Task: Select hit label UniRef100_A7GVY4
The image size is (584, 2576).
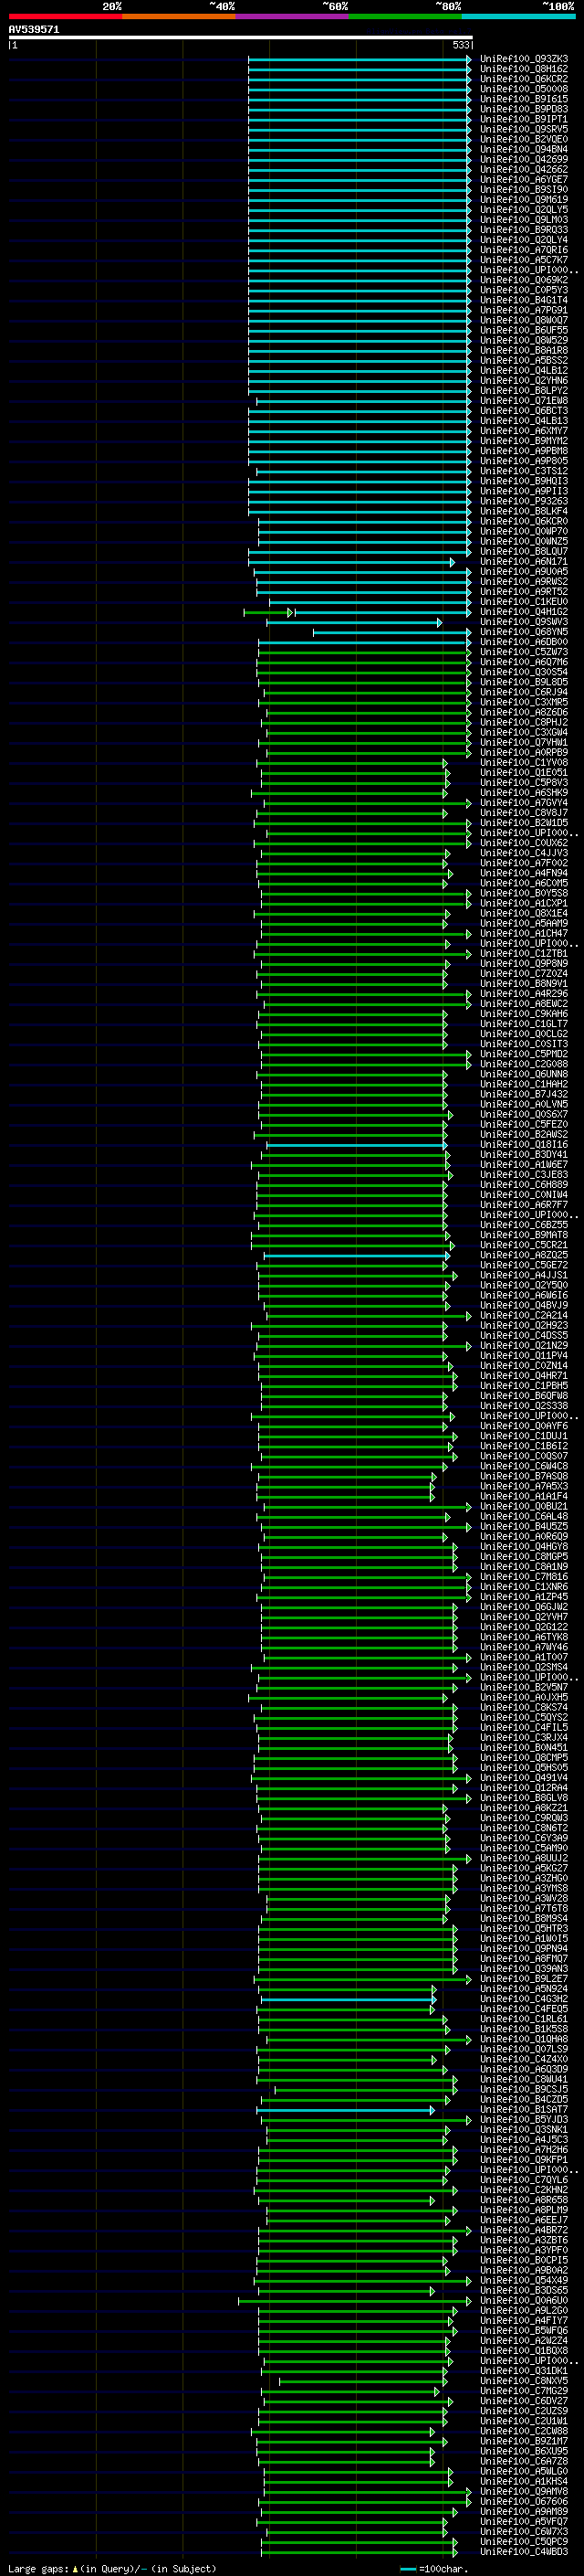Action: tap(524, 803)
